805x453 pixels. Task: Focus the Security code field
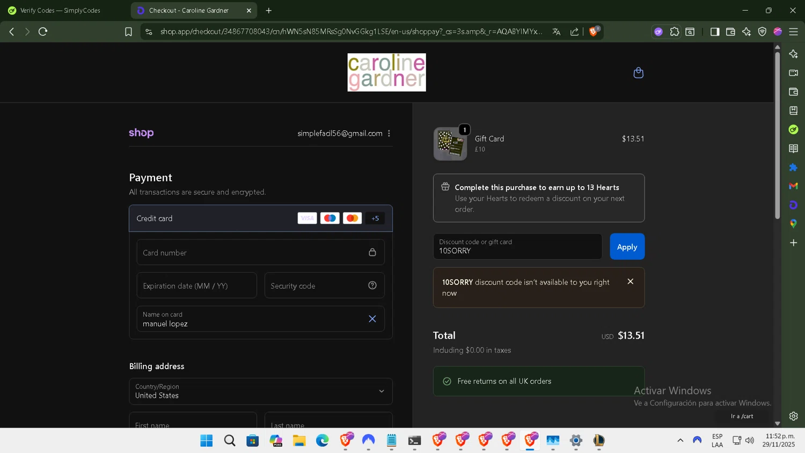324,286
